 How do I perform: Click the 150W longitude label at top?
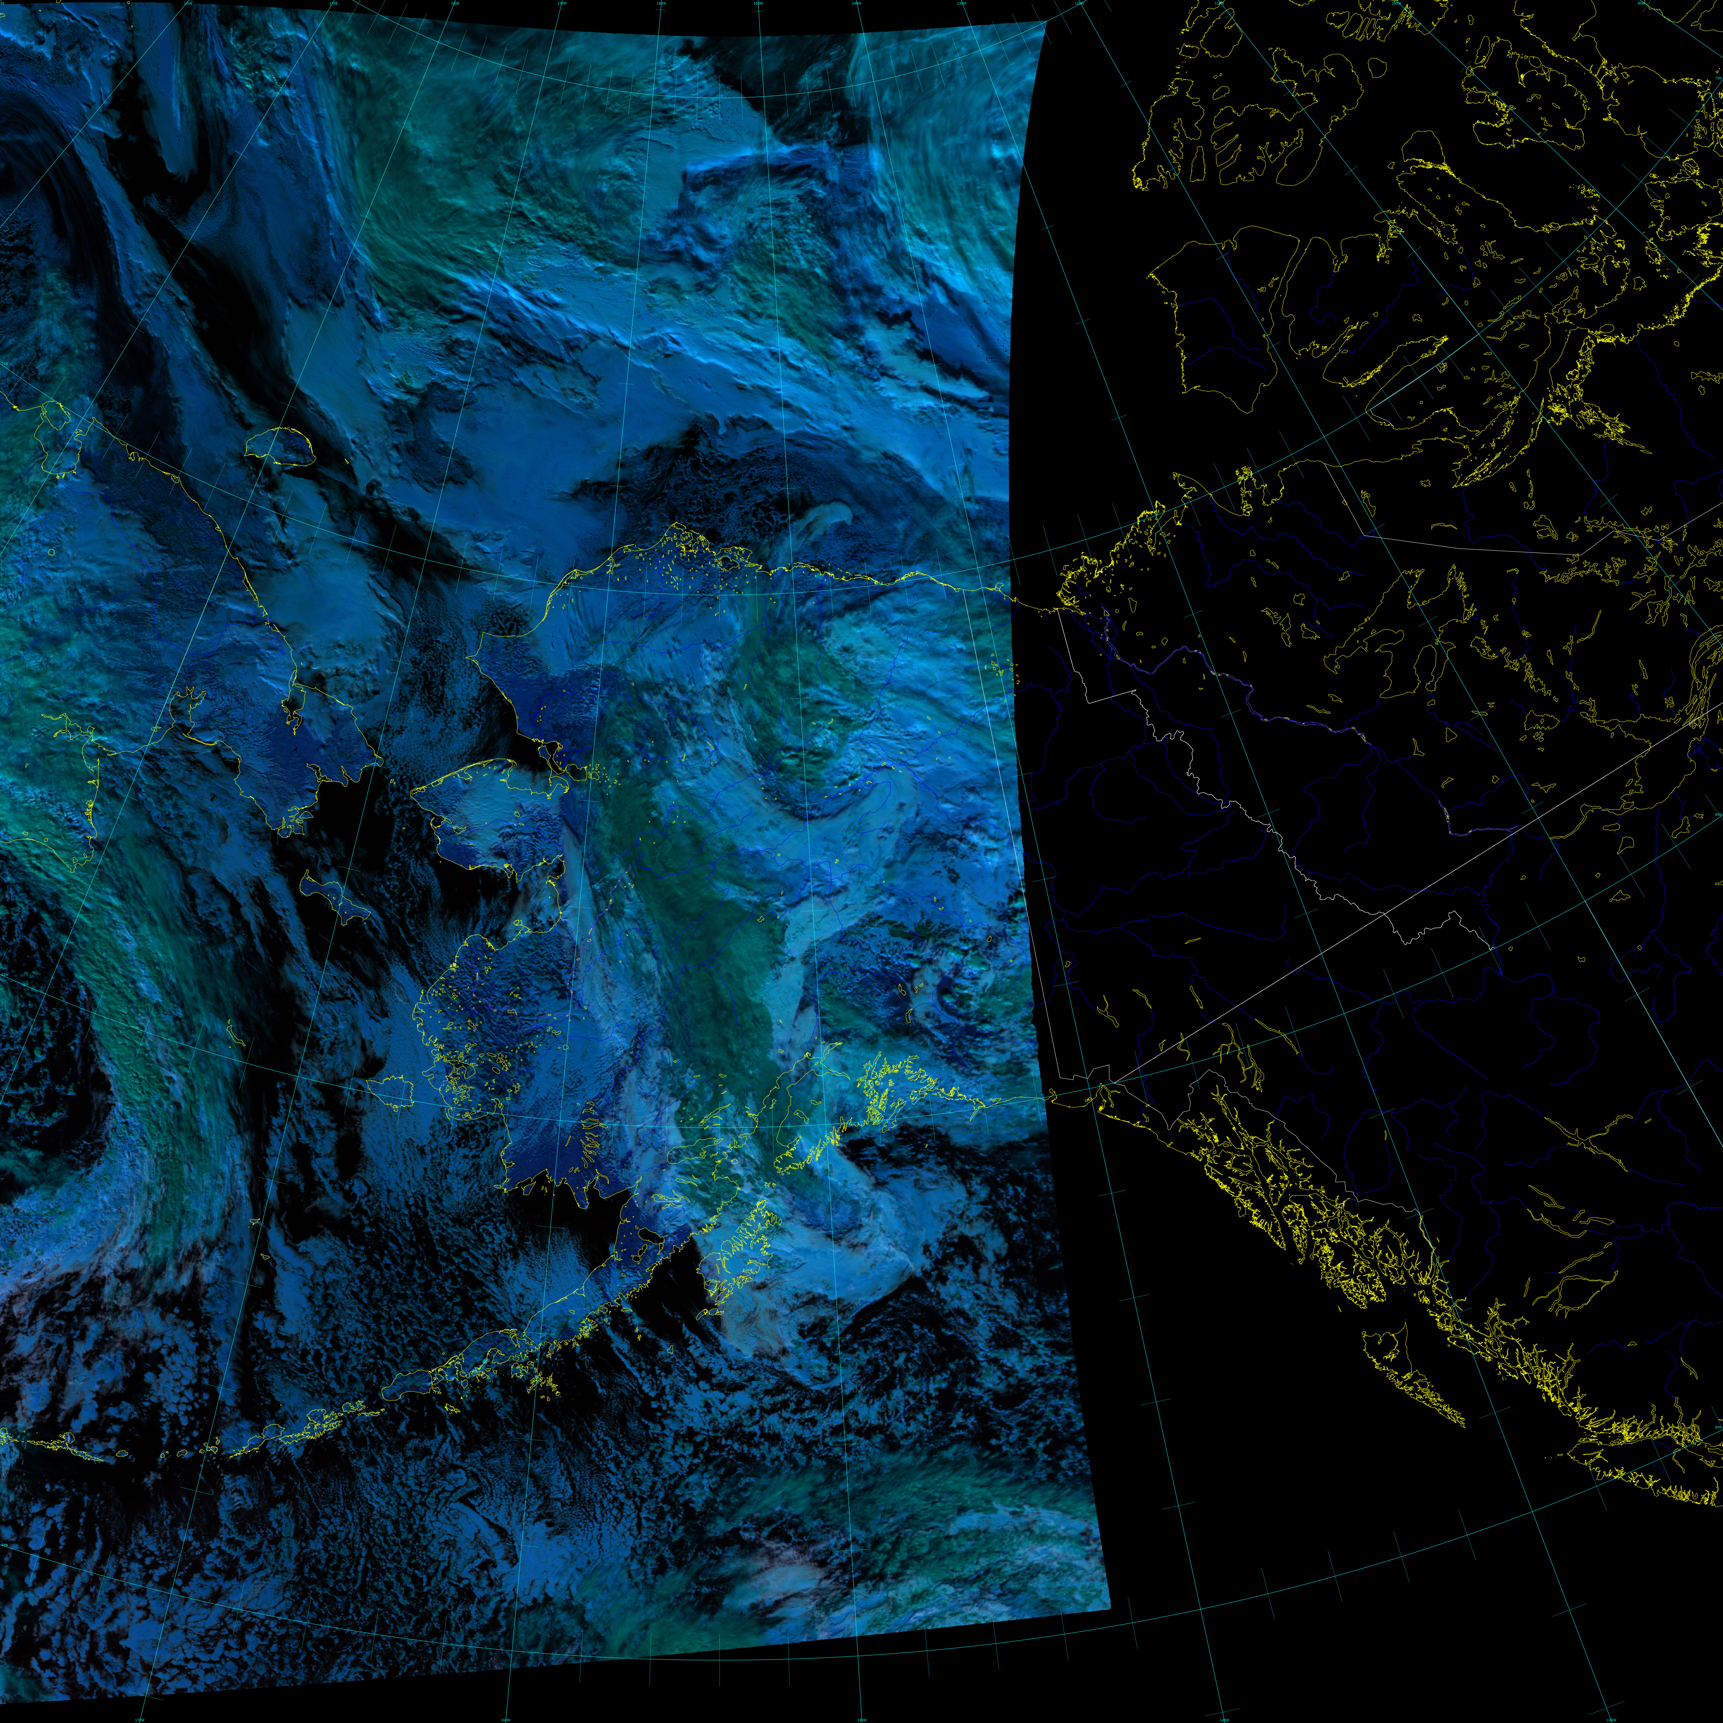[x=758, y=3]
